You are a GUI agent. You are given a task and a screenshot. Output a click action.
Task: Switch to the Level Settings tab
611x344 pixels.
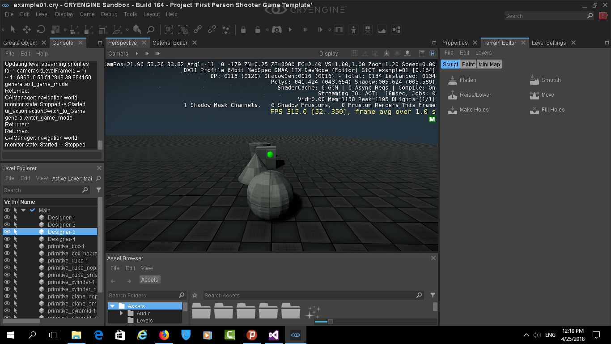(x=549, y=43)
